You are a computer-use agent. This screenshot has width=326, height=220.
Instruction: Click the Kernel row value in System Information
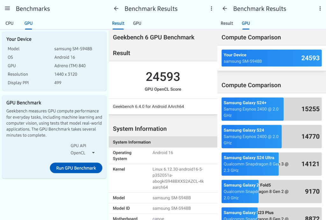click(178, 178)
